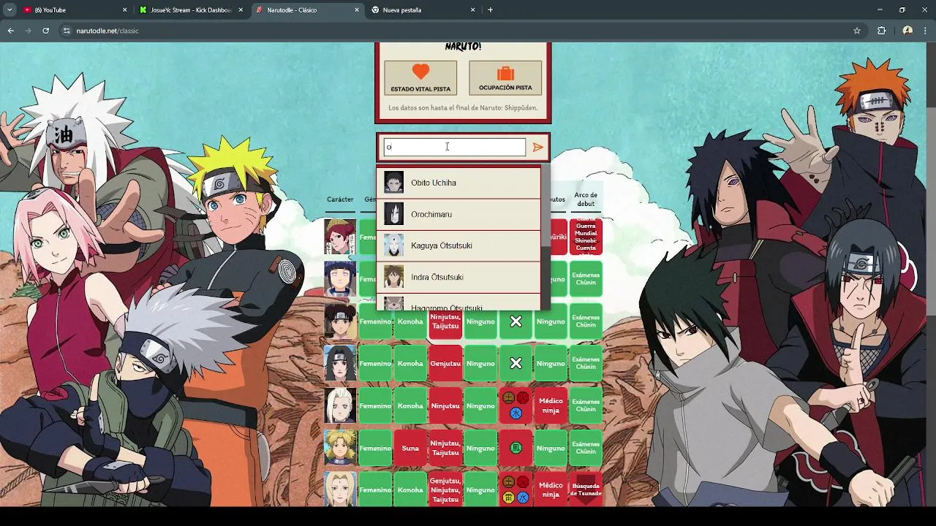Click the Tsunade portrait in the last row
The image size is (936, 526).
(340, 490)
